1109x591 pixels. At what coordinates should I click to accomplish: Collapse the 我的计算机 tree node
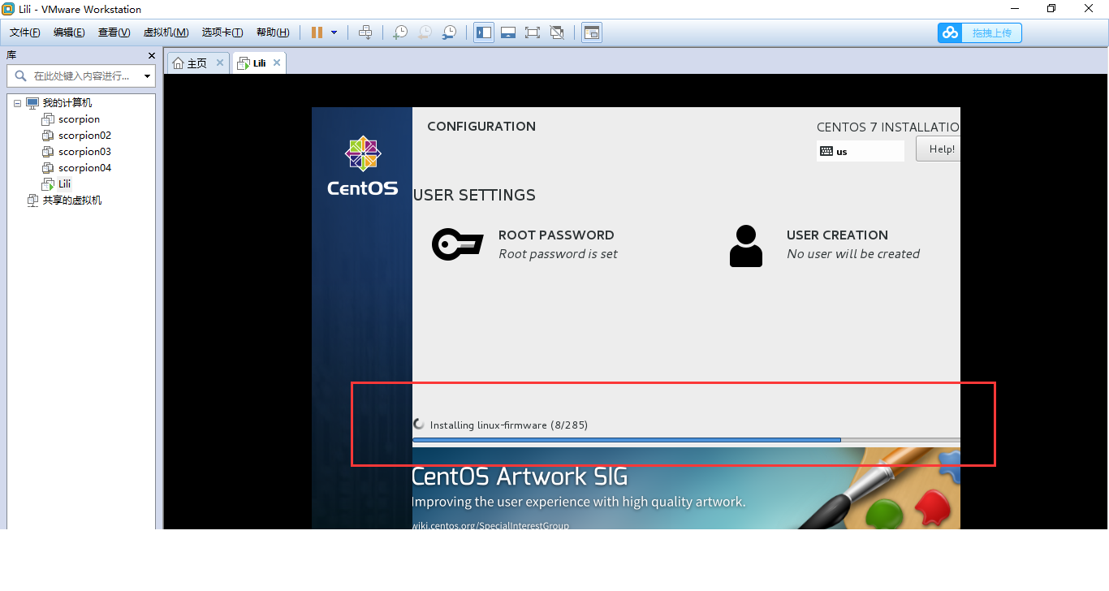tap(17, 103)
